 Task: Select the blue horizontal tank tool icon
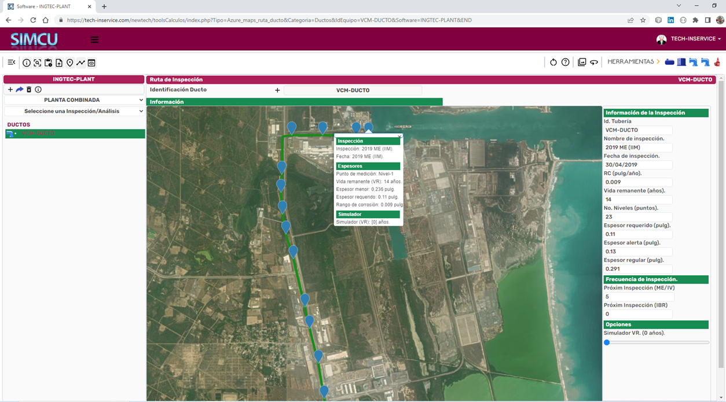point(669,62)
